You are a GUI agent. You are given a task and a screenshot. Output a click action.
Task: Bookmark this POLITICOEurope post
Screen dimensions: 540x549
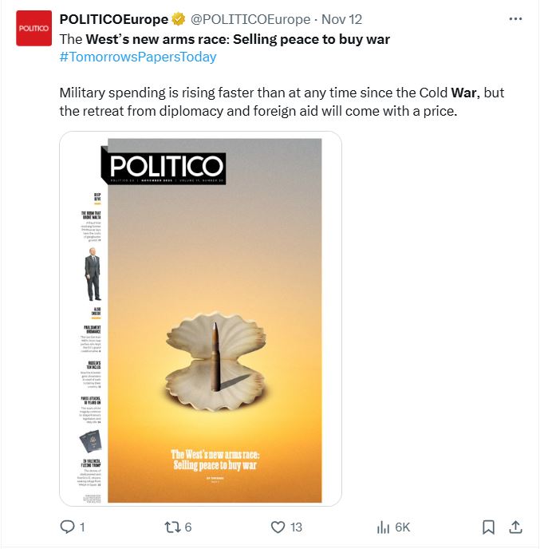click(489, 527)
